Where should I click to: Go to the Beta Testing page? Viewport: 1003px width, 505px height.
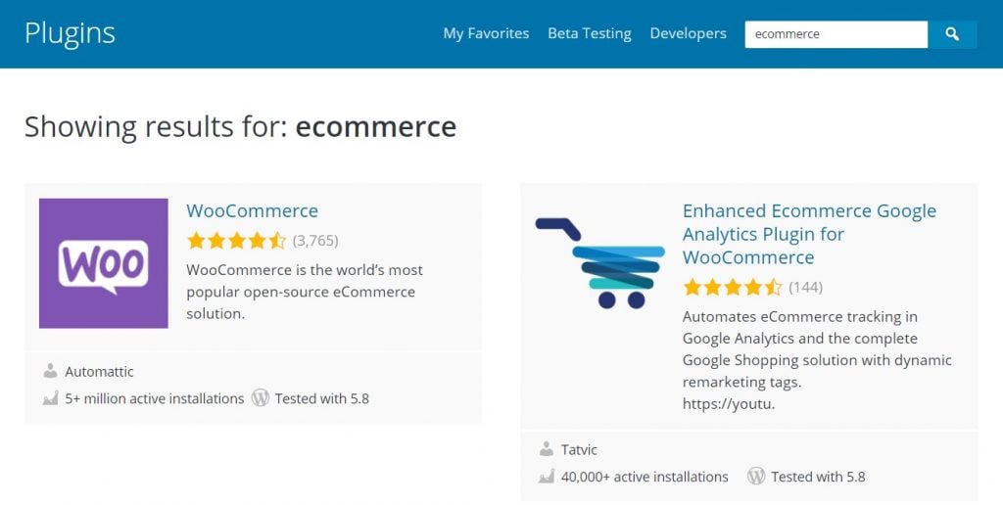pyautogui.click(x=589, y=33)
